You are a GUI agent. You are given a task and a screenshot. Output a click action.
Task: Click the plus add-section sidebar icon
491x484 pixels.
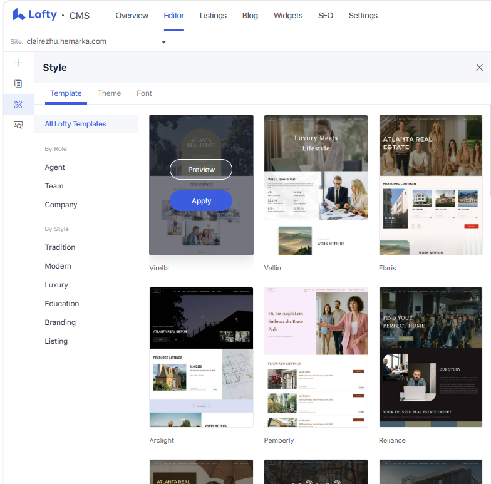click(18, 63)
